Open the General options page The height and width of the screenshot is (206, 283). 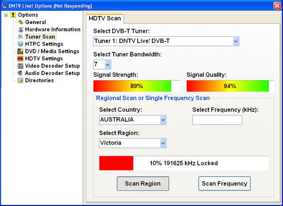tap(35, 22)
